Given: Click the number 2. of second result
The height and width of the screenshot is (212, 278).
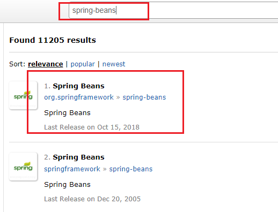Looking at the screenshot, I should click(47, 157).
